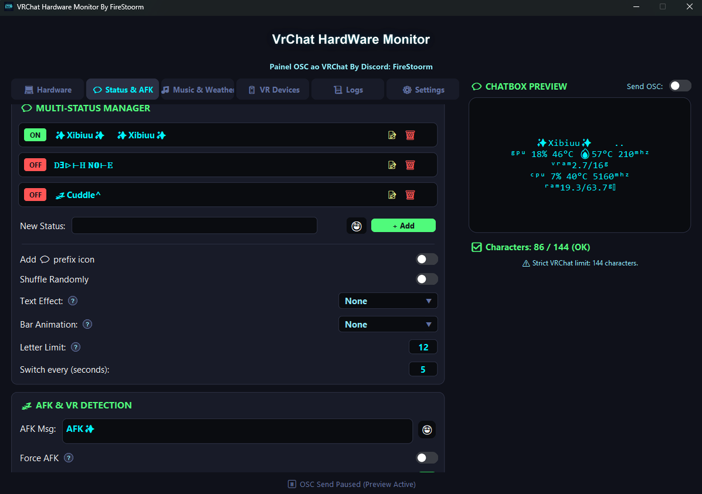The height and width of the screenshot is (494, 702).
Task: Click the 'VrChat HardWare Monitor' heading
Action: (351, 39)
